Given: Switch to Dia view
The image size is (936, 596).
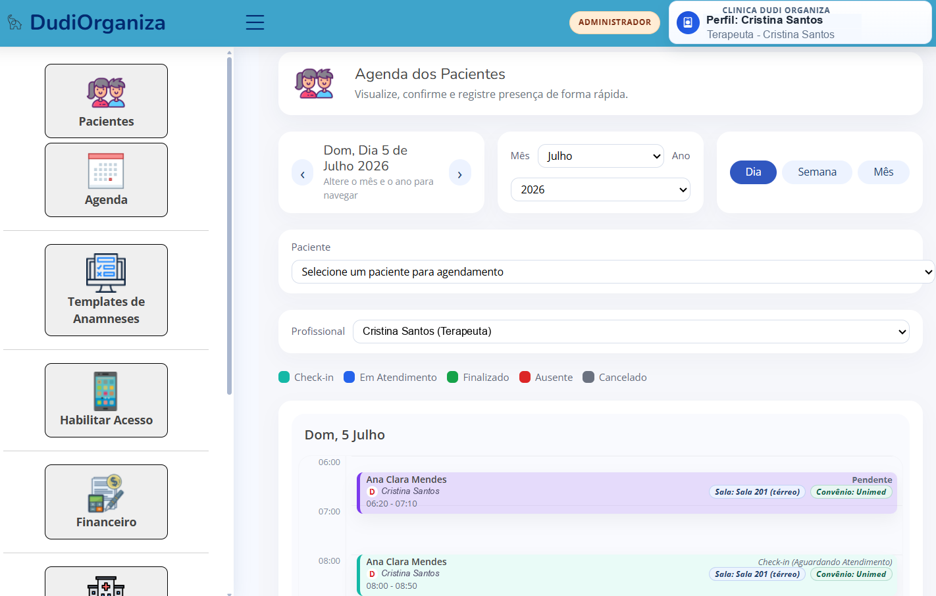Looking at the screenshot, I should click(x=753, y=172).
